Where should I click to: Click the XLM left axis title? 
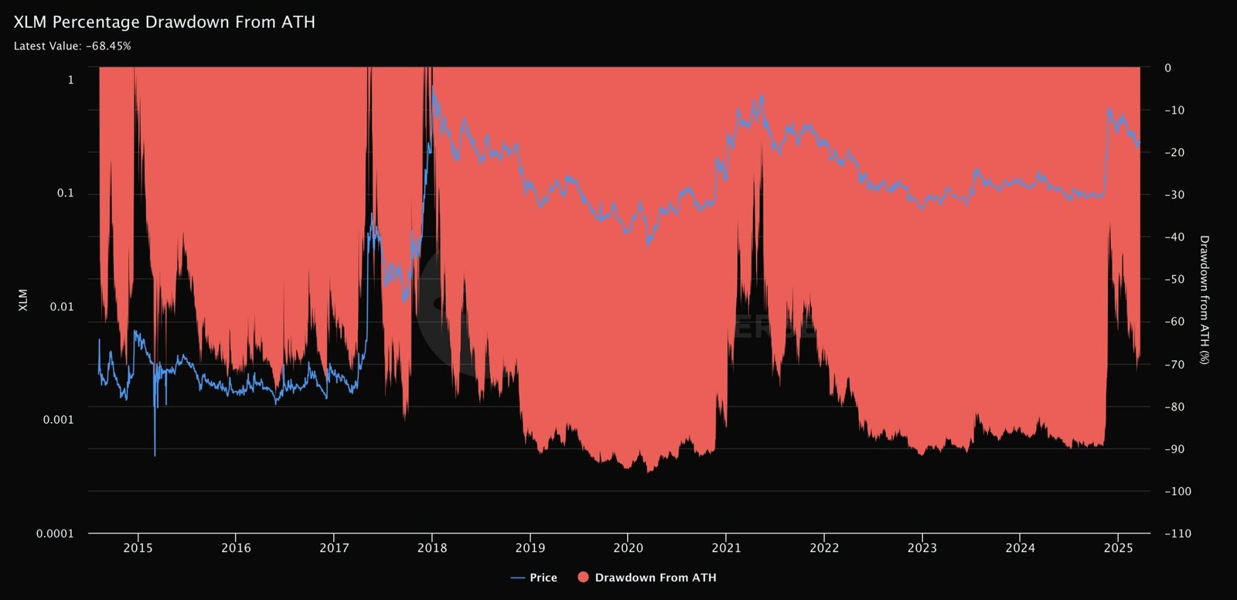(22, 300)
